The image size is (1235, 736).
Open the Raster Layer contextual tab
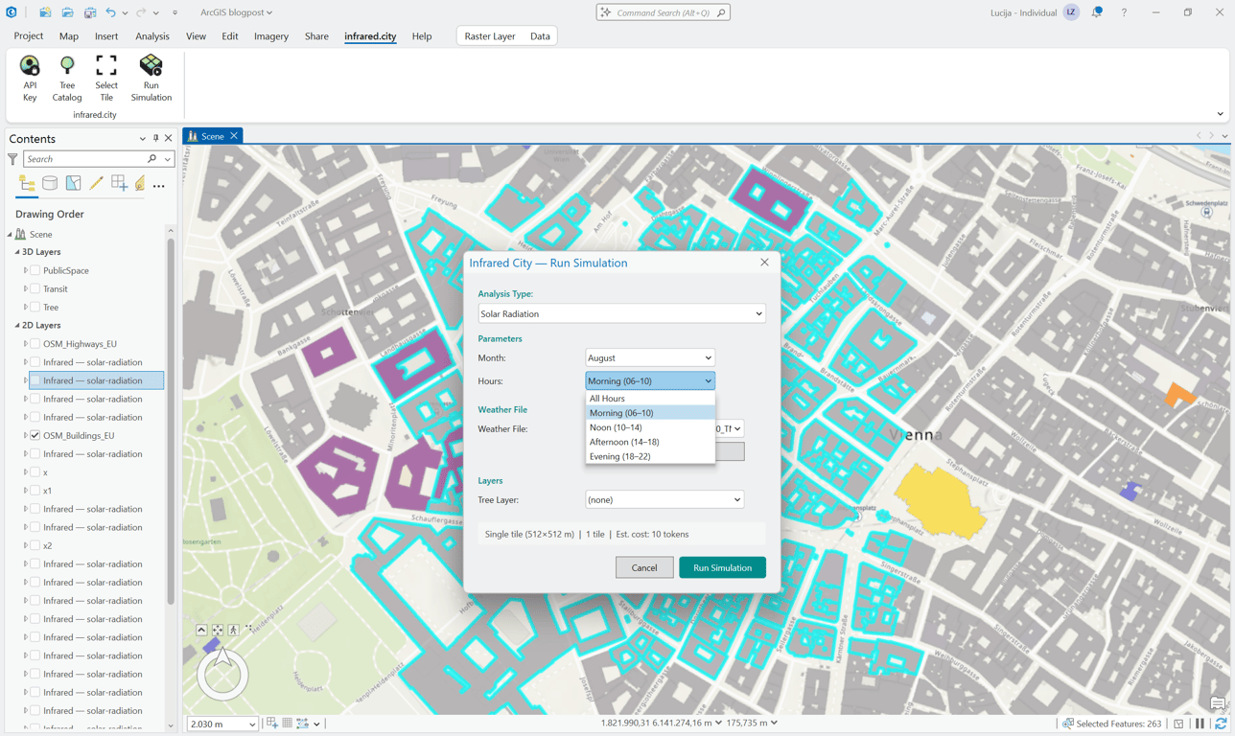click(x=490, y=36)
